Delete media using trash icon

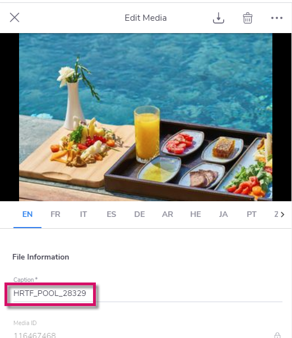tap(248, 18)
